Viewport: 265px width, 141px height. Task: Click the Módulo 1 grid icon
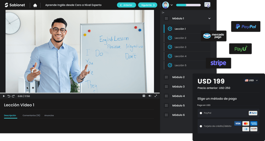pyautogui.click(x=166, y=18)
